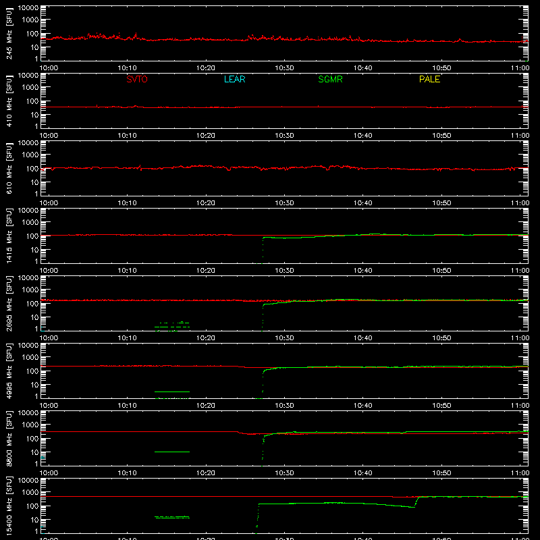Image resolution: width=540 pixels, height=540 pixels.
Task: Click the 1000 tick label on 4995 MHz panel
Action: (x=30, y=357)
